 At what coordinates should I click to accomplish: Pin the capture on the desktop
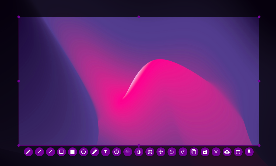tap(249, 152)
